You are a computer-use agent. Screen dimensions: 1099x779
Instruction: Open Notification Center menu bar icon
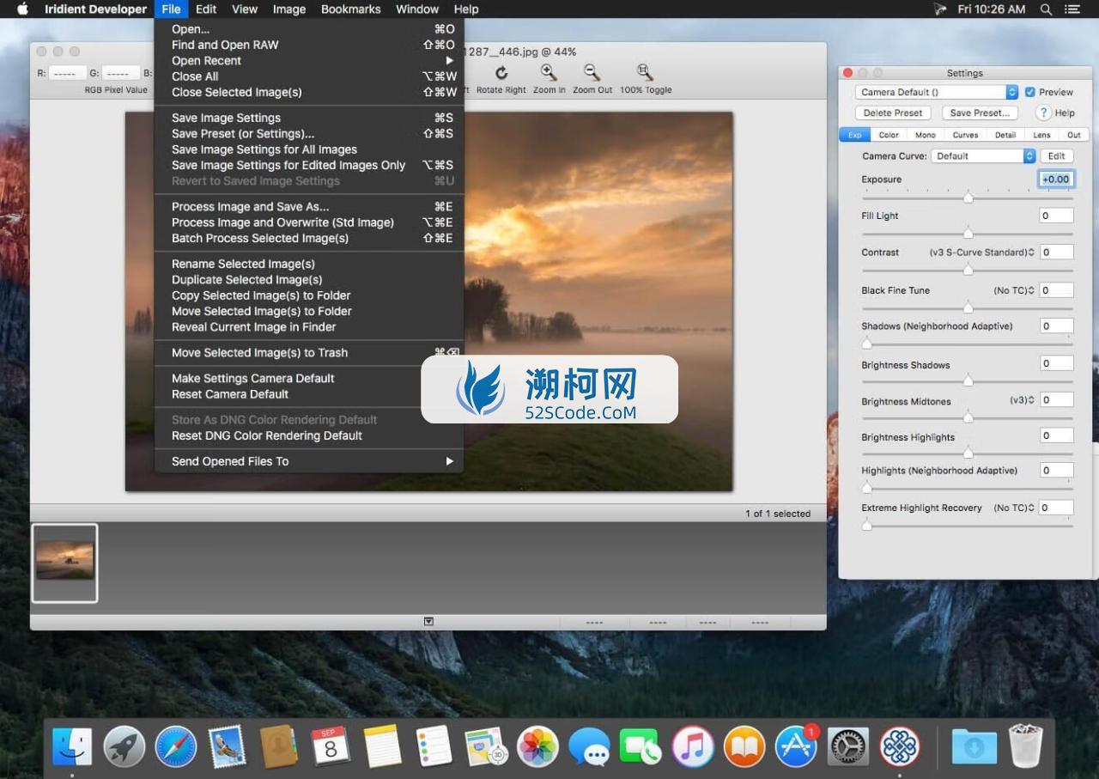[x=1072, y=9]
